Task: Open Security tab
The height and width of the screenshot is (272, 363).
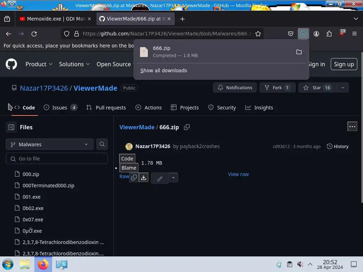Action: [x=222, y=108]
